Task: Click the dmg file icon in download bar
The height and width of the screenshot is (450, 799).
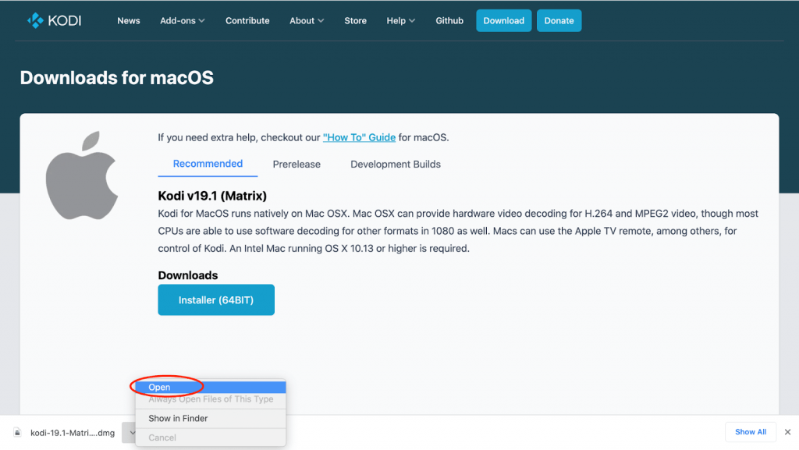Action: (17, 433)
